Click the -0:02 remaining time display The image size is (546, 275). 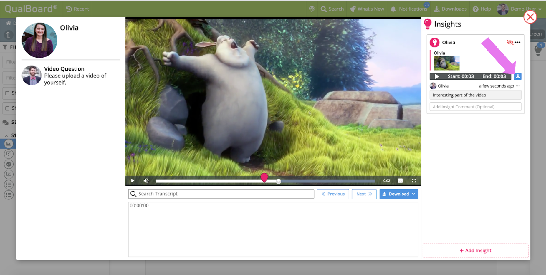point(386,181)
